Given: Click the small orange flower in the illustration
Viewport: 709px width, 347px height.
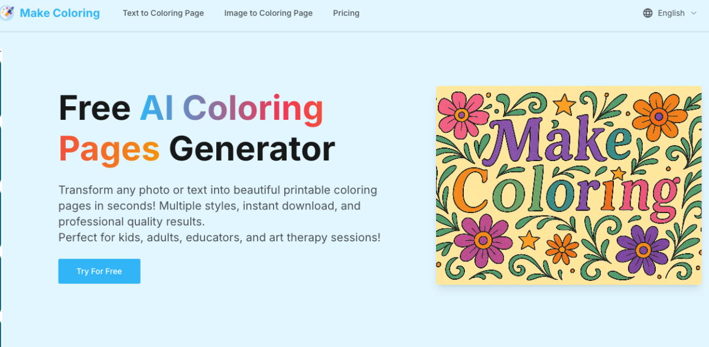Looking at the screenshot, I should (562, 248).
